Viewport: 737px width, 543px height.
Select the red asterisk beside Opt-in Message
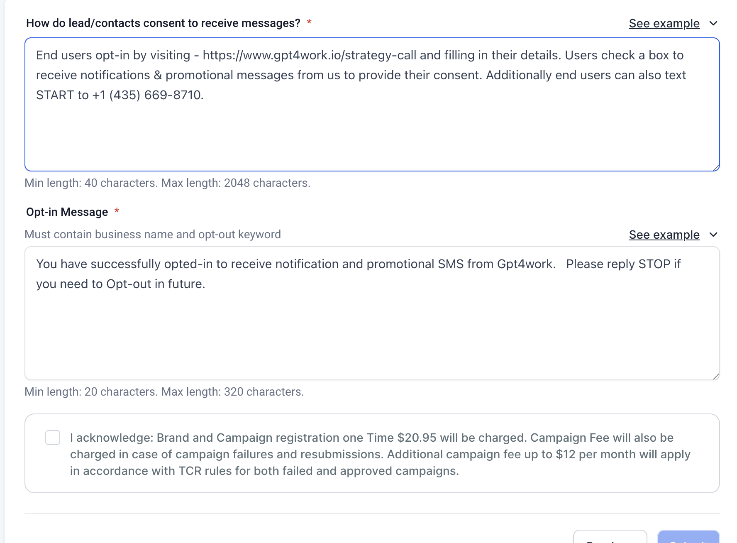pyautogui.click(x=117, y=212)
